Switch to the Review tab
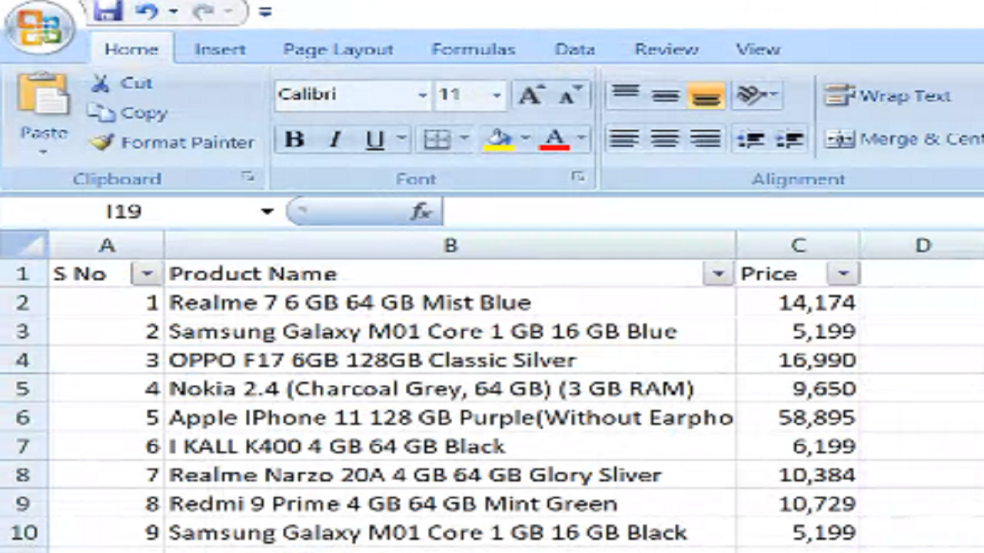This screenshot has height=553, width=984. [667, 49]
